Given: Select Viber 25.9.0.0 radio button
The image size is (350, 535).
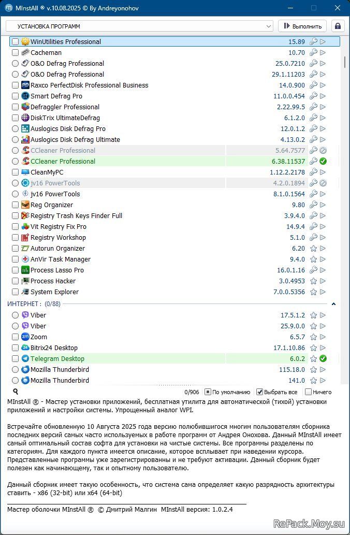Looking at the screenshot, I should click(x=15, y=326).
